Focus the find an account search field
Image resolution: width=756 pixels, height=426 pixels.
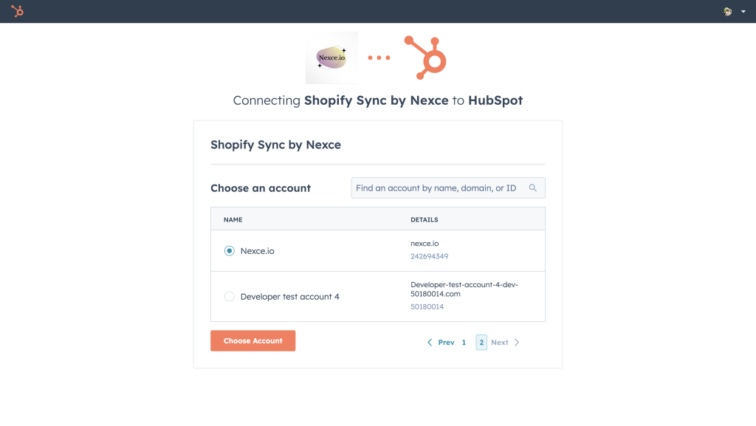point(448,188)
